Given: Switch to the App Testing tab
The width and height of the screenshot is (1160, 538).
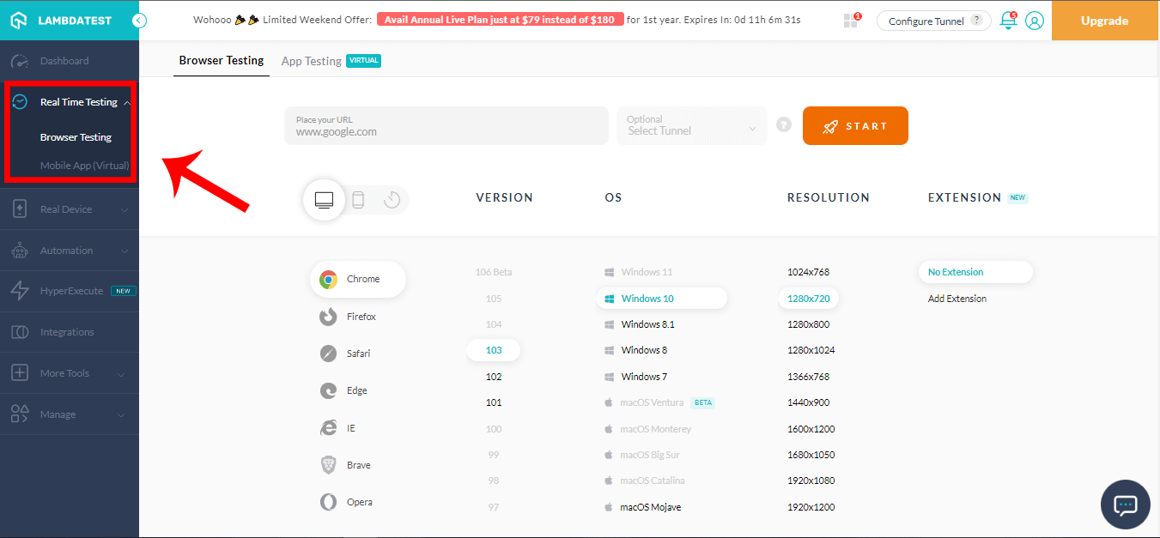Looking at the screenshot, I should (312, 60).
